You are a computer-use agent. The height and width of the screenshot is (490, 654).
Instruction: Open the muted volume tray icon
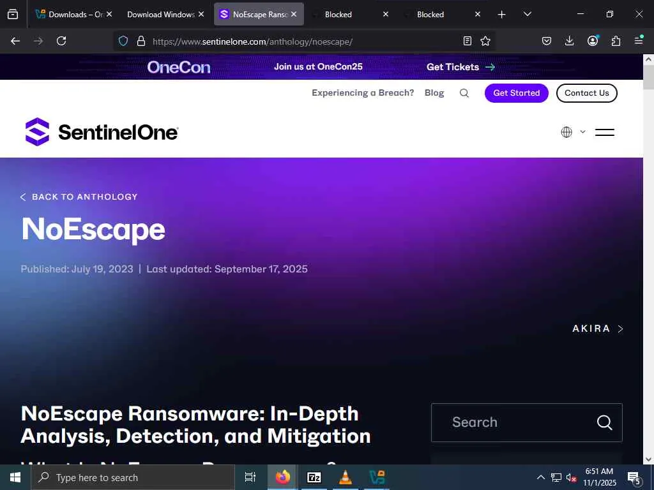pos(571,477)
